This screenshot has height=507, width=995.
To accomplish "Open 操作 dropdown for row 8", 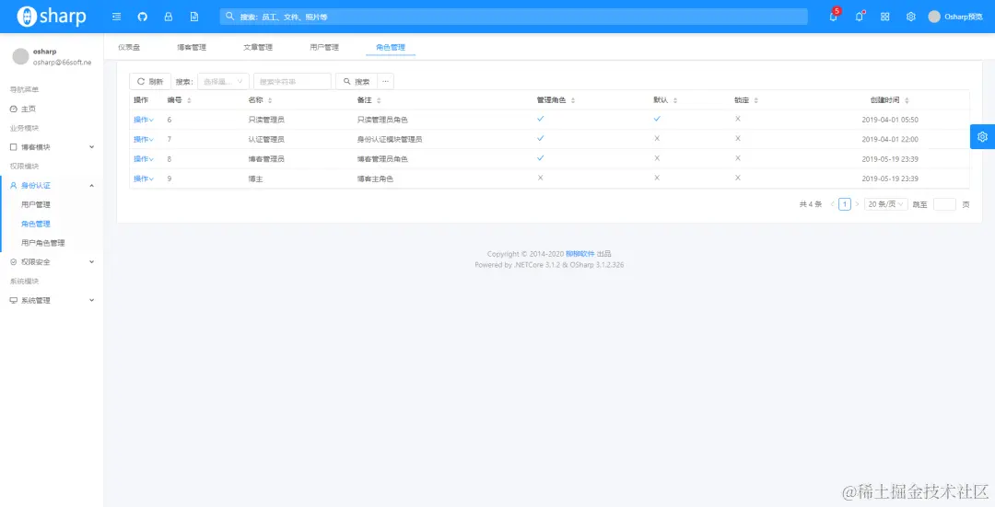I will pyautogui.click(x=144, y=158).
